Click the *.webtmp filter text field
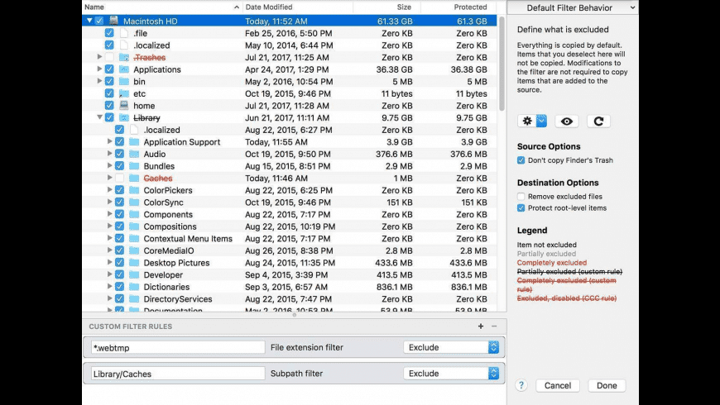This screenshot has height=405, width=720. click(178, 348)
